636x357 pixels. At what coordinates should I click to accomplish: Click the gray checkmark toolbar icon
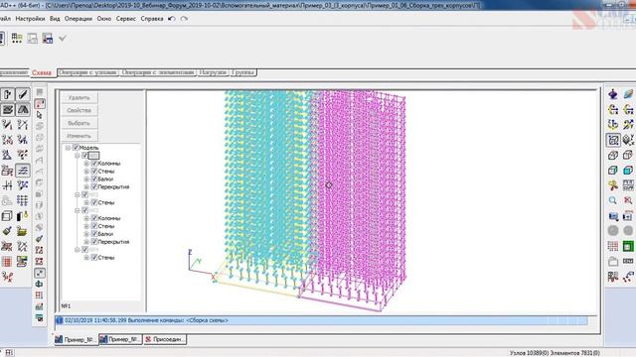(63, 39)
